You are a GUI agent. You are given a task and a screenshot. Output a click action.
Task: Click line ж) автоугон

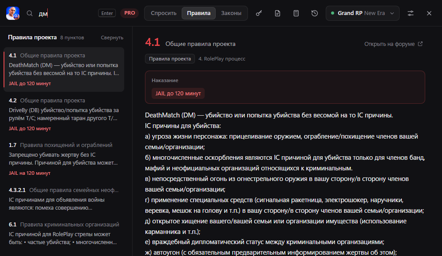271,252
